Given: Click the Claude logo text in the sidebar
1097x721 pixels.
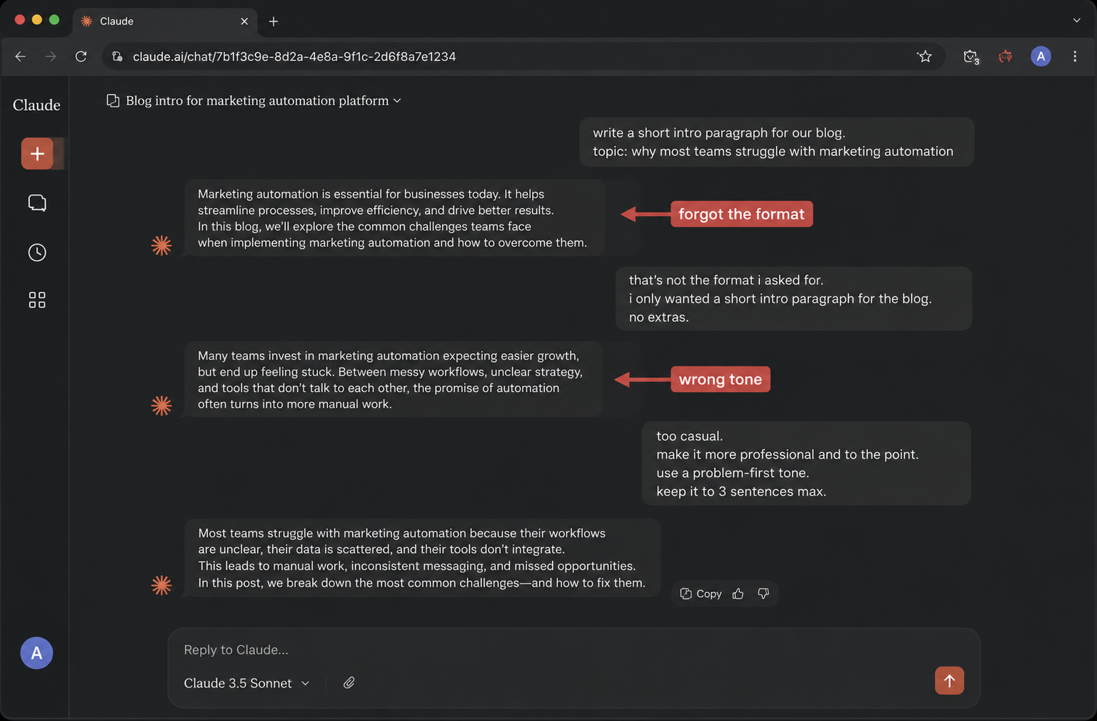Looking at the screenshot, I should (36, 105).
